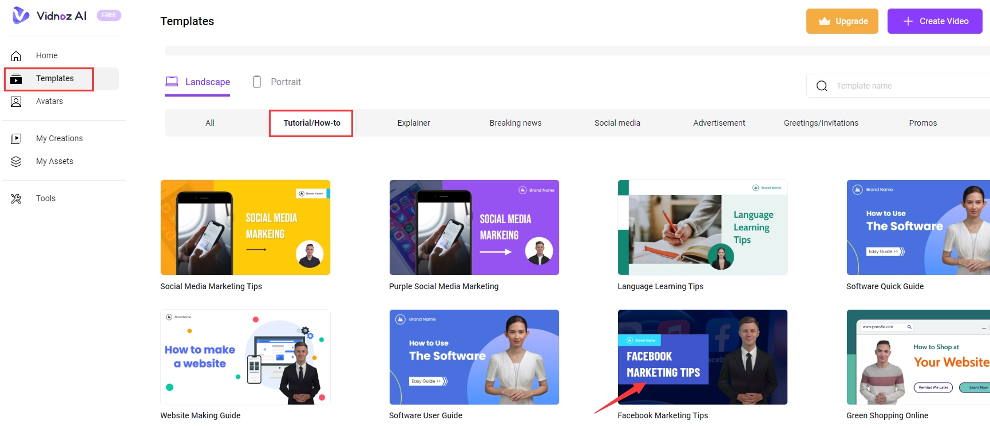Image resolution: width=990 pixels, height=428 pixels.
Task: Show All template categories
Action: 210,123
